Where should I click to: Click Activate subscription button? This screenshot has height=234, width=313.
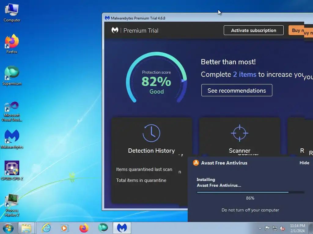pyautogui.click(x=253, y=30)
